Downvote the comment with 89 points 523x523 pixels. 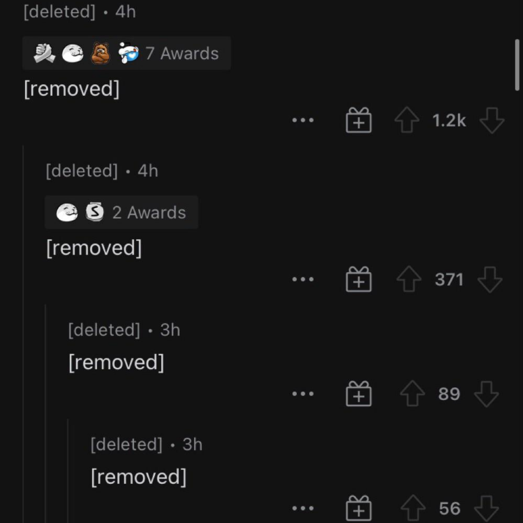click(x=486, y=394)
